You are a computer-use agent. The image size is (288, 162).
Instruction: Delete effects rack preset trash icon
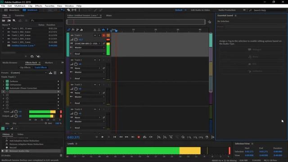[55, 73]
